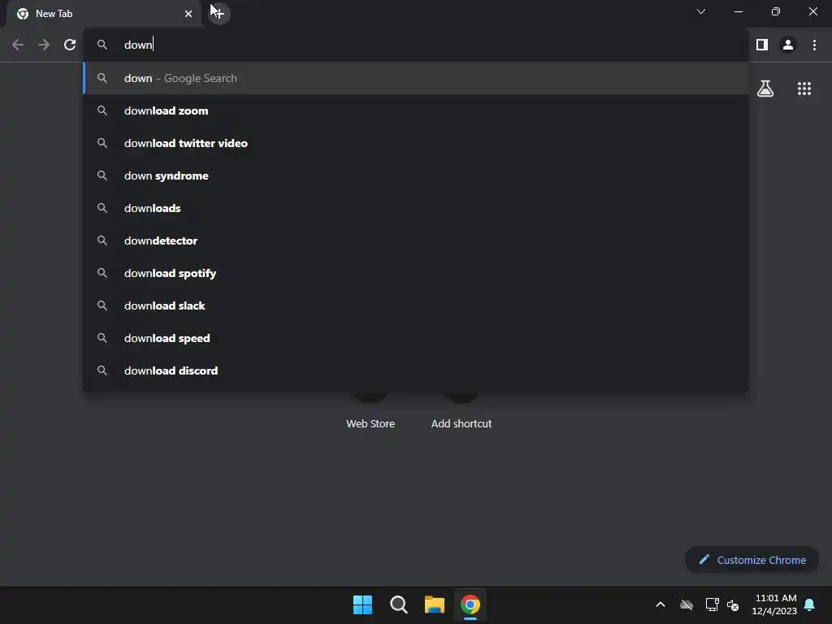This screenshot has width=832, height=624.
Task: Open Customize Chrome
Action: click(752, 560)
